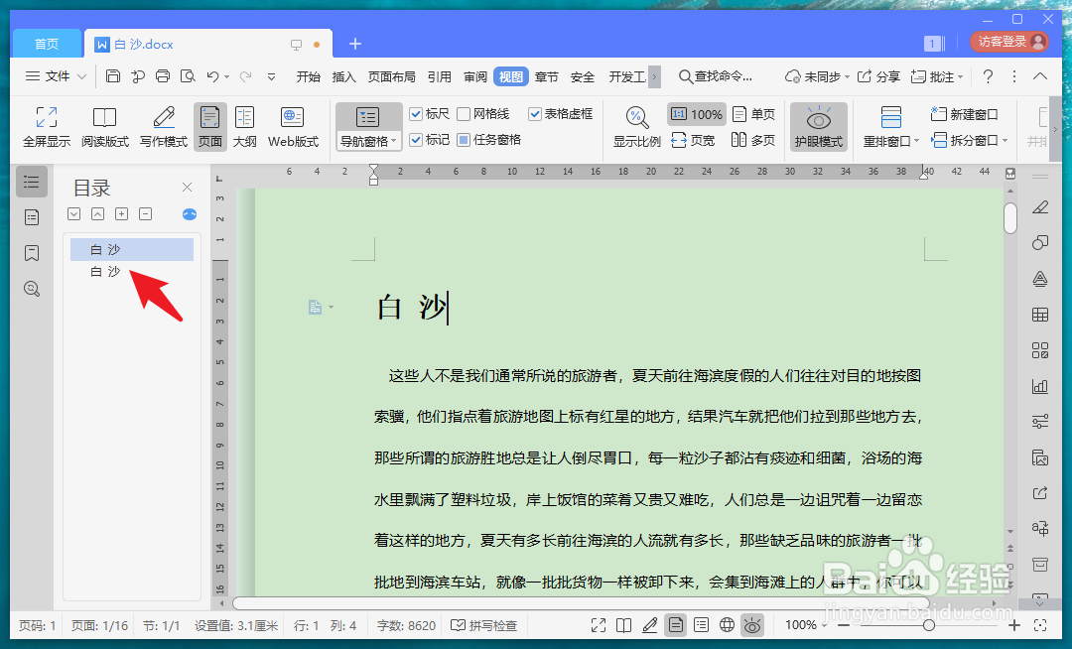Expand the quick access toolbar customize arrow
This screenshot has width=1072, height=649.
click(x=271, y=77)
